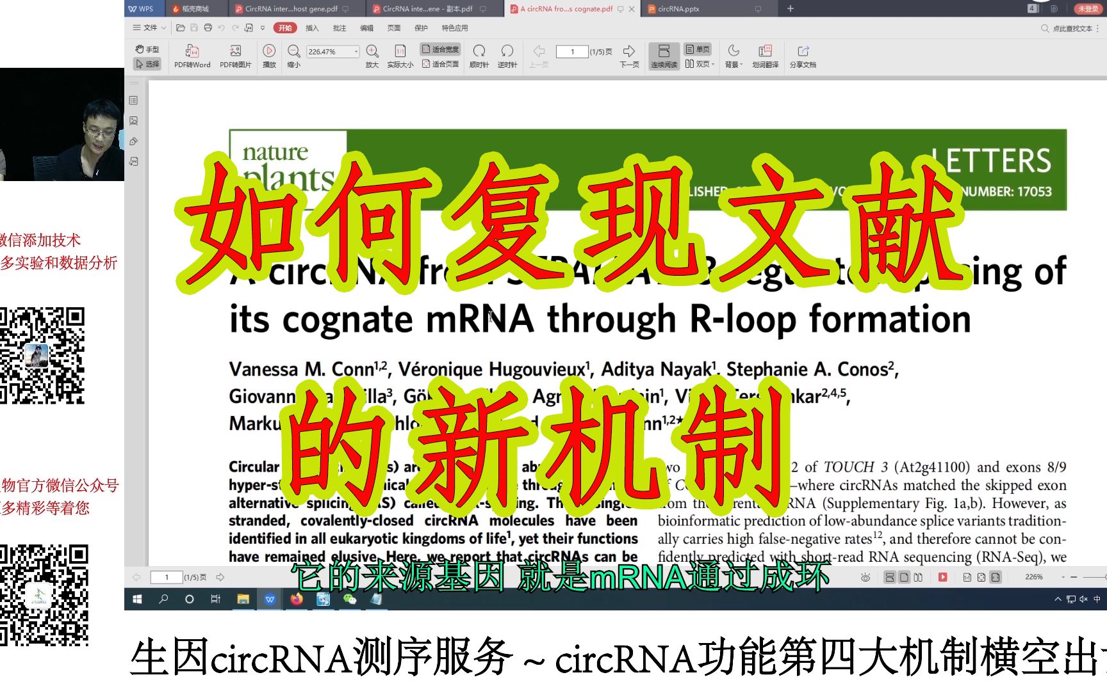The height and width of the screenshot is (691, 1107).
Task: Open the image panel in the sidebar
Action: pos(133,121)
